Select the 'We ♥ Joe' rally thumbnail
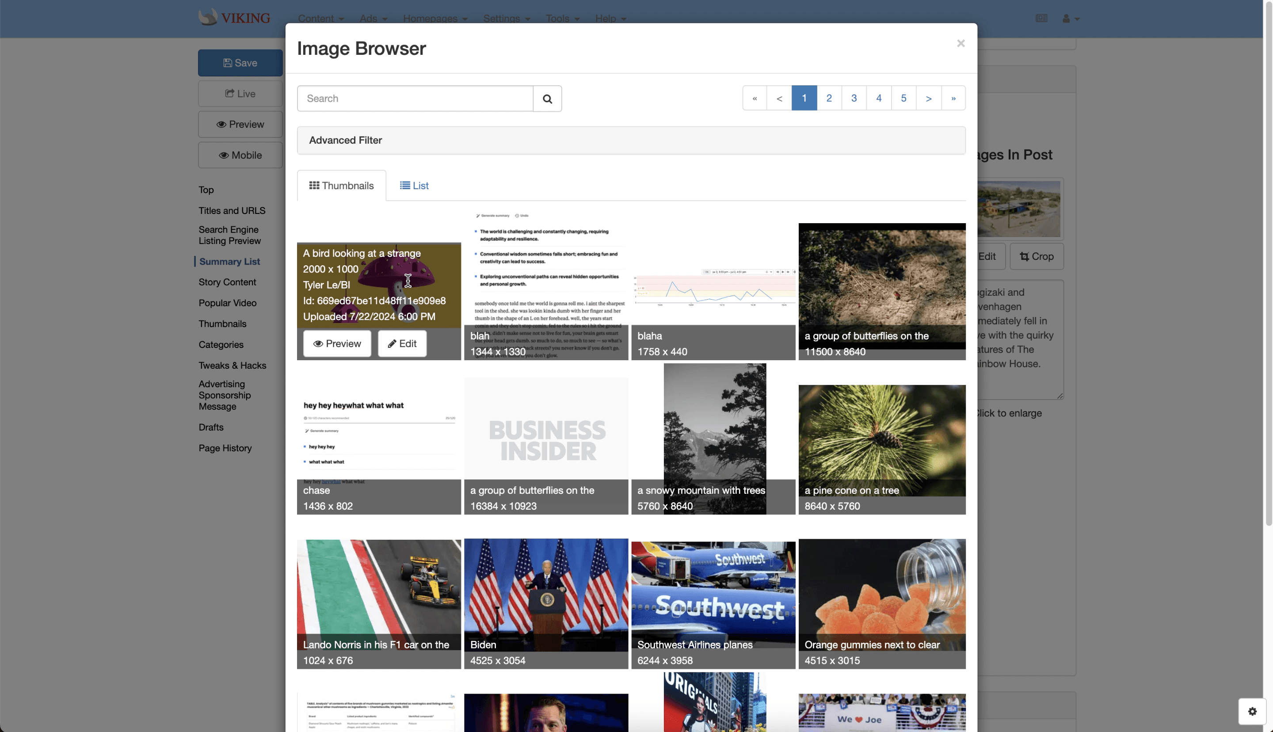This screenshot has height=732, width=1273. click(881, 713)
